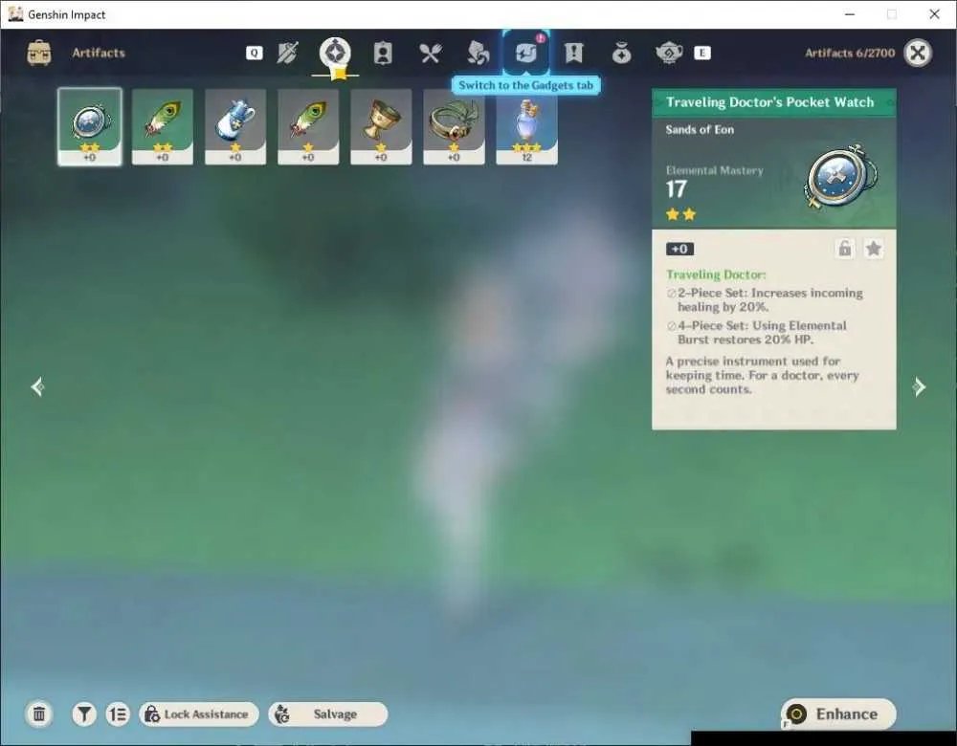The width and height of the screenshot is (957, 746).
Task: Click the Sands of Eon label
Action: pyautogui.click(x=700, y=129)
